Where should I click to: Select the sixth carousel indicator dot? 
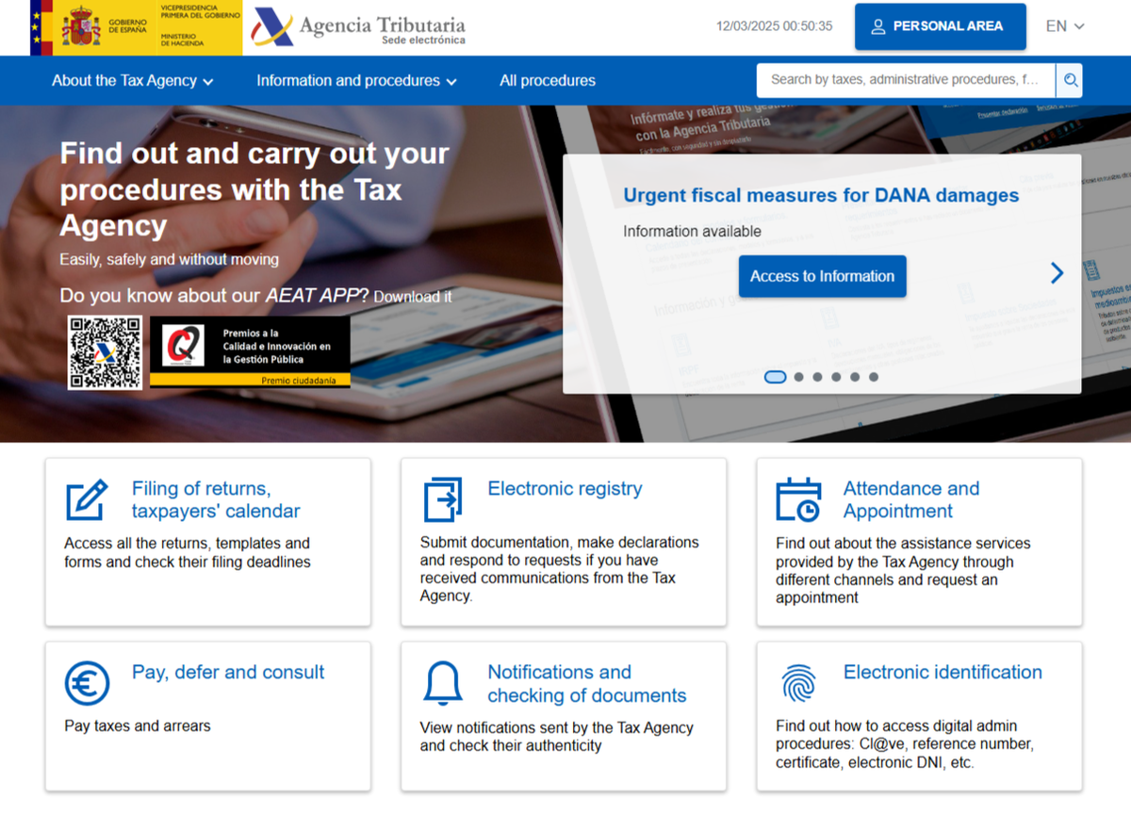tap(874, 377)
